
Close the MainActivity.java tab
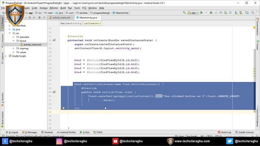(x=99, y=17)
